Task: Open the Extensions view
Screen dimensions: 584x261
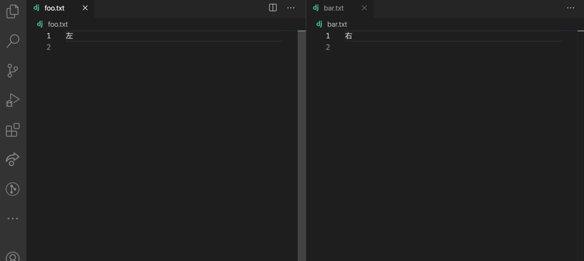Action: 13,130
